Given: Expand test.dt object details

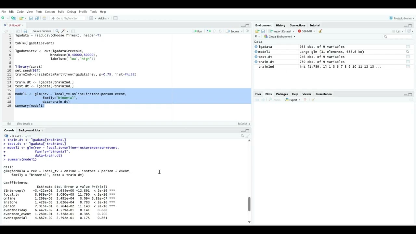Looking at the screenshot, I should [256, 57].
